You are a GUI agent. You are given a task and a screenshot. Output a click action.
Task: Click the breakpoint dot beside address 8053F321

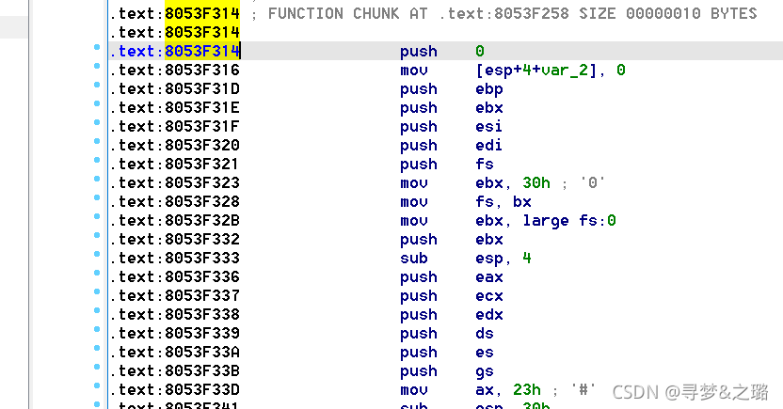[x=97, y=160]
